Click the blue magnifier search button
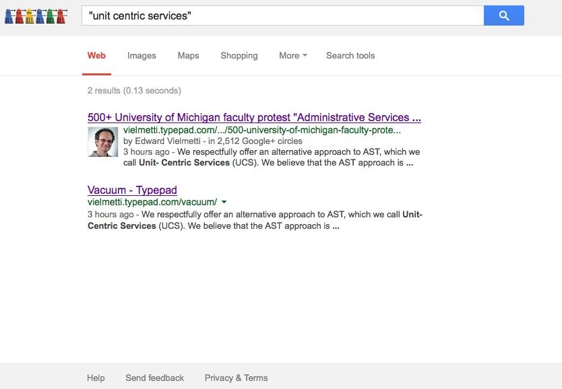The image size is (562, 389). [x=504, y=15]
